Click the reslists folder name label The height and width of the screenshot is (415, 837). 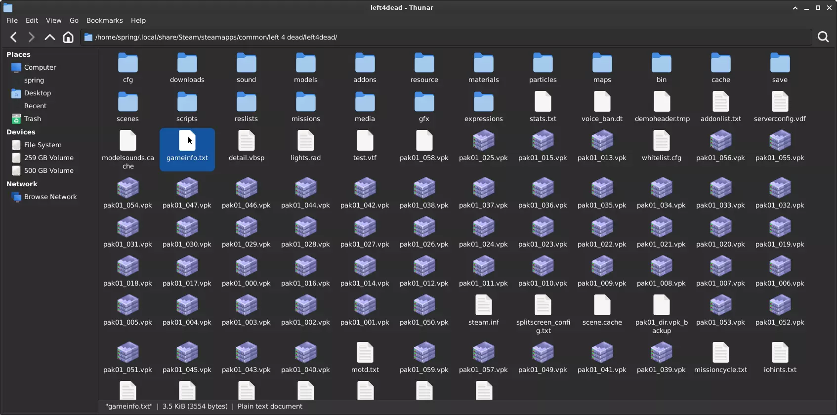pos(247,119)
